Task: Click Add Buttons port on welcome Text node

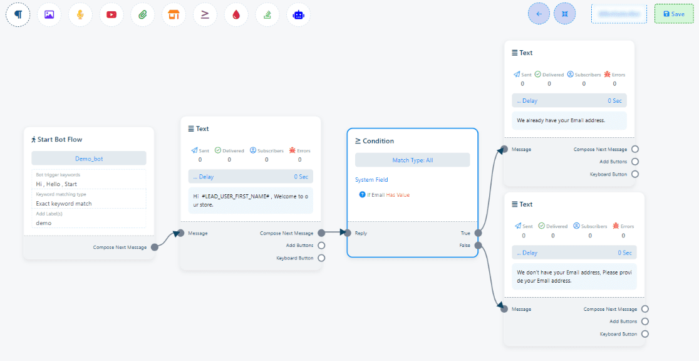Action: tap(321, 246)
